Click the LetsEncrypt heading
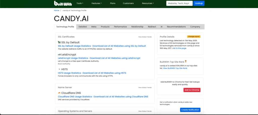258x115 pixels. click(69, 54)
